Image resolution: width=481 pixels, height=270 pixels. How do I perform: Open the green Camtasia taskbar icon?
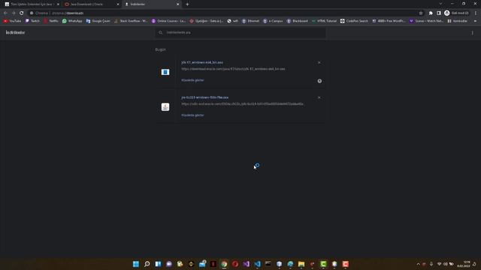(x=323, y=264)
